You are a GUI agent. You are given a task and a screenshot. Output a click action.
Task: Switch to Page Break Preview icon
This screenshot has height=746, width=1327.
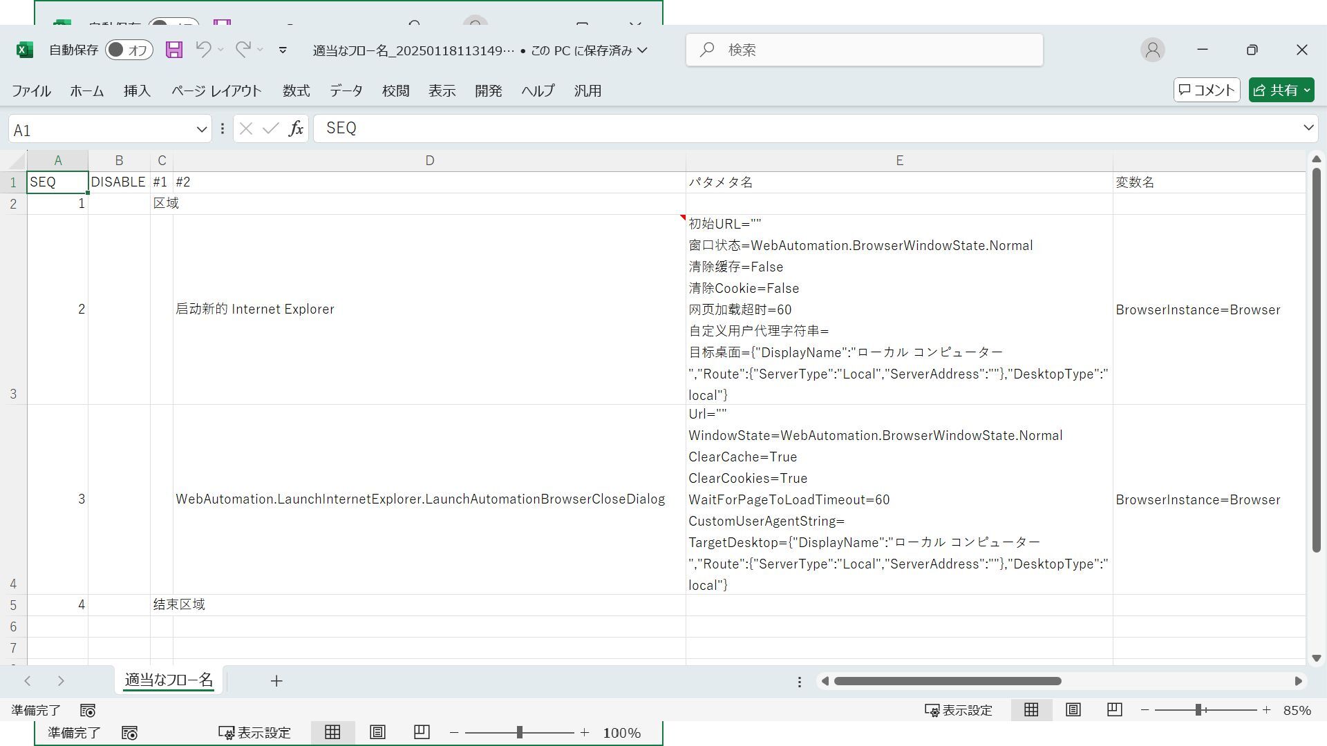click(1114, 710)
